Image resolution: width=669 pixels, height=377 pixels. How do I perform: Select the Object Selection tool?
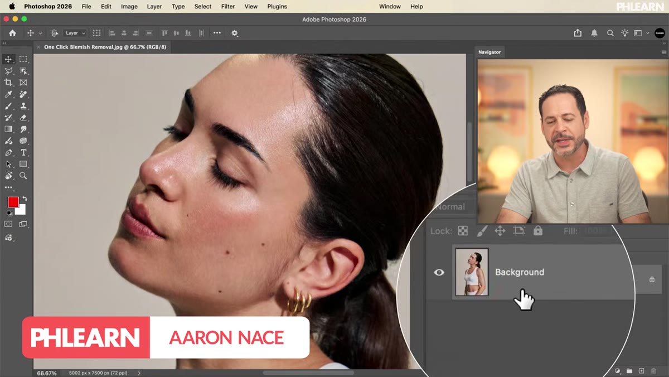point(23,71)
